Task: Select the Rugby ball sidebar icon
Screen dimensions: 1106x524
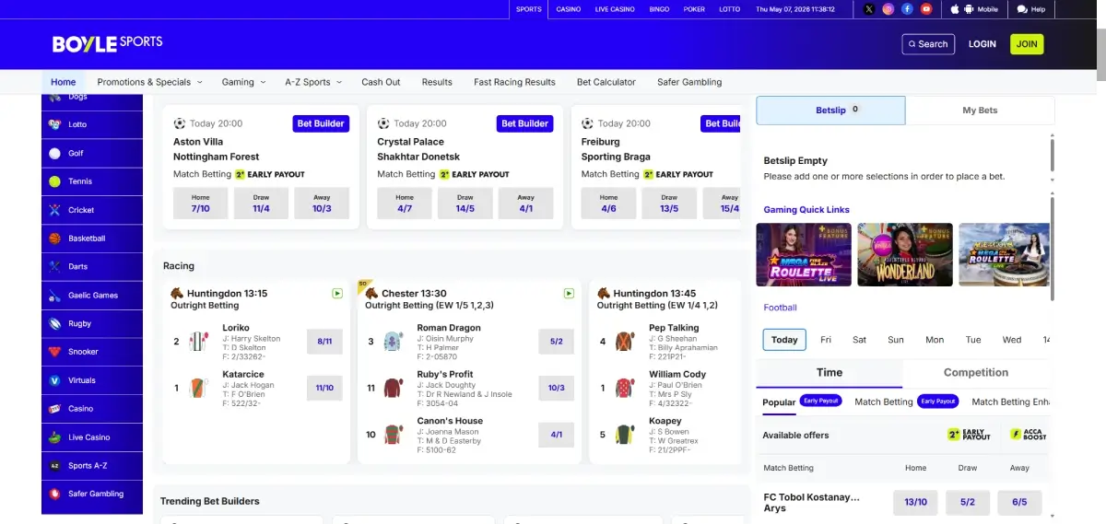Action: click(x=55, y=323)
